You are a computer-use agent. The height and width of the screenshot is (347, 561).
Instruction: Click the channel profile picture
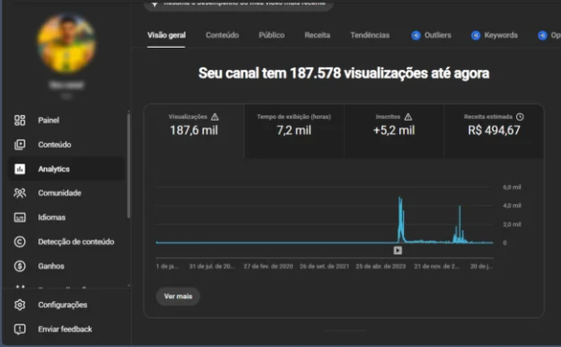[x=66, y=43]
